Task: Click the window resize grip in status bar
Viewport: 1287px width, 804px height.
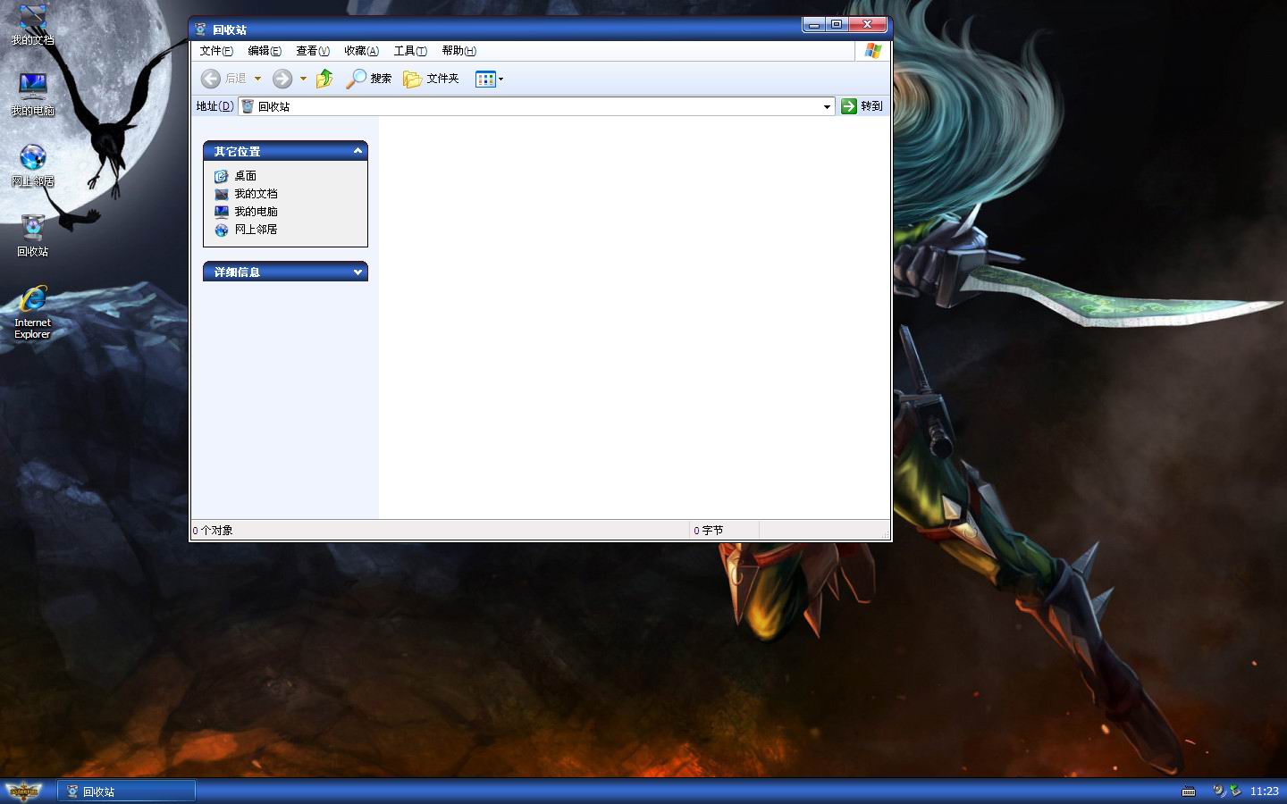Action: [886, 533]
